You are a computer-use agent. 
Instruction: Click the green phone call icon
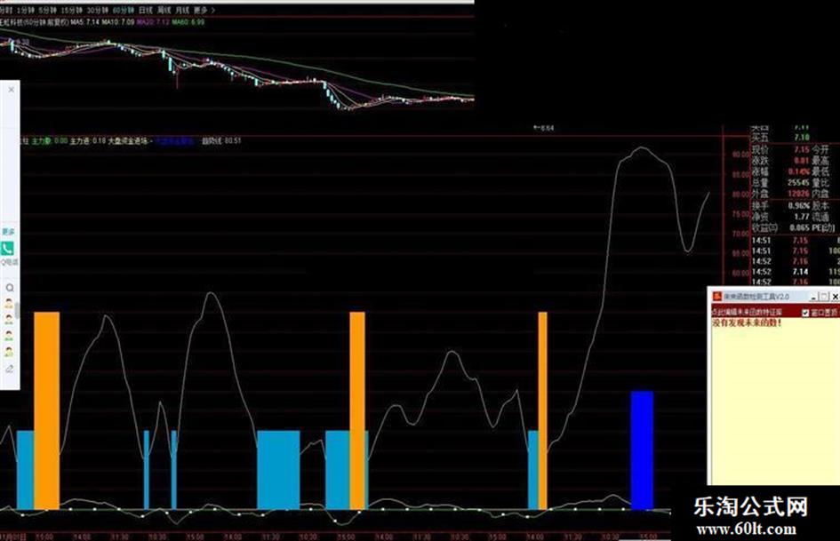pyautogui.click(x=7, y=248)
